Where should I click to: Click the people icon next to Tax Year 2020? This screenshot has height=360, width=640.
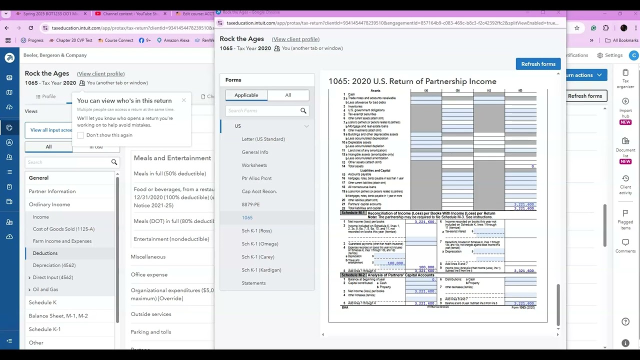point(82,83)
